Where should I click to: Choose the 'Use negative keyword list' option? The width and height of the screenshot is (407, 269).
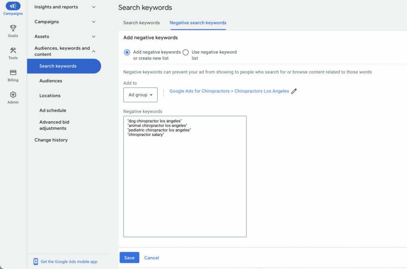pos(186,52)
